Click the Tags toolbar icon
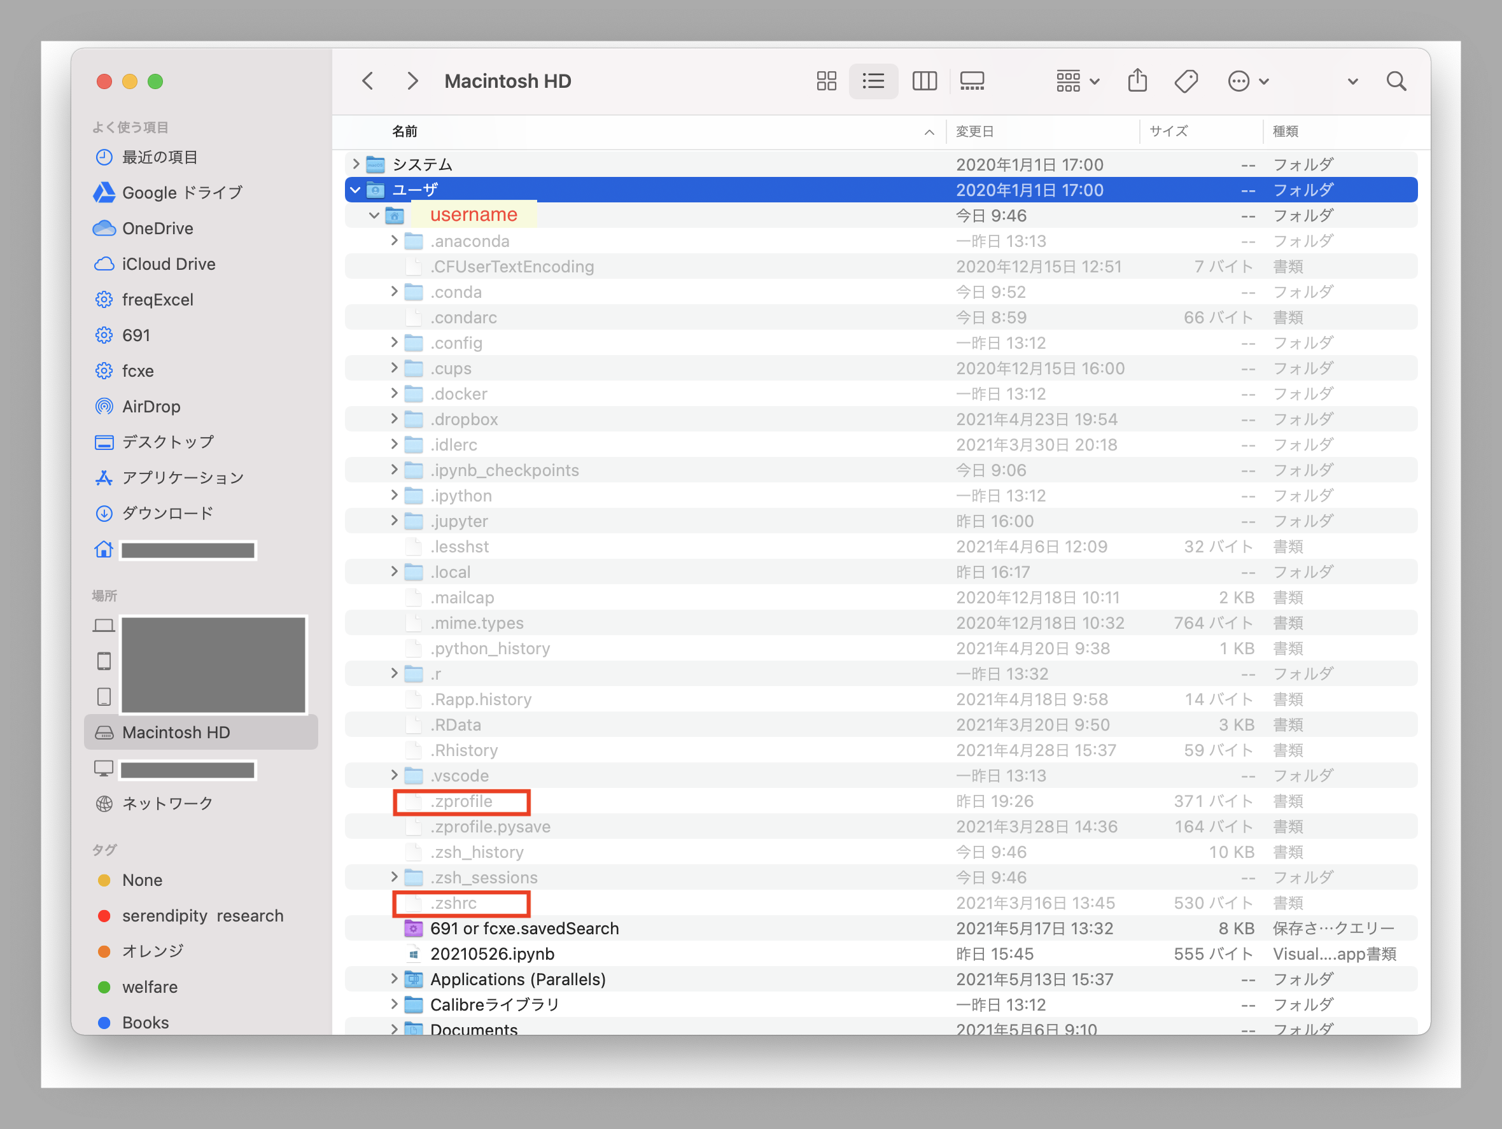 1186,81
